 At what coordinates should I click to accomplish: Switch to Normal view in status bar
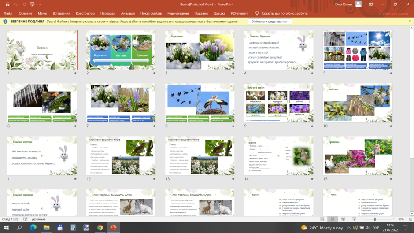322,219
